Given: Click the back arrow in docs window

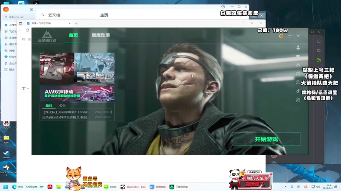Looking at the screenshot, I should [20, 30].
